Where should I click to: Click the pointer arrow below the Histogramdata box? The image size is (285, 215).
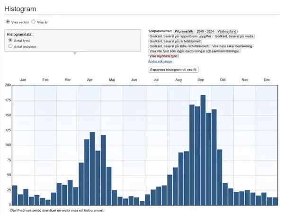[x=73, y=53]
